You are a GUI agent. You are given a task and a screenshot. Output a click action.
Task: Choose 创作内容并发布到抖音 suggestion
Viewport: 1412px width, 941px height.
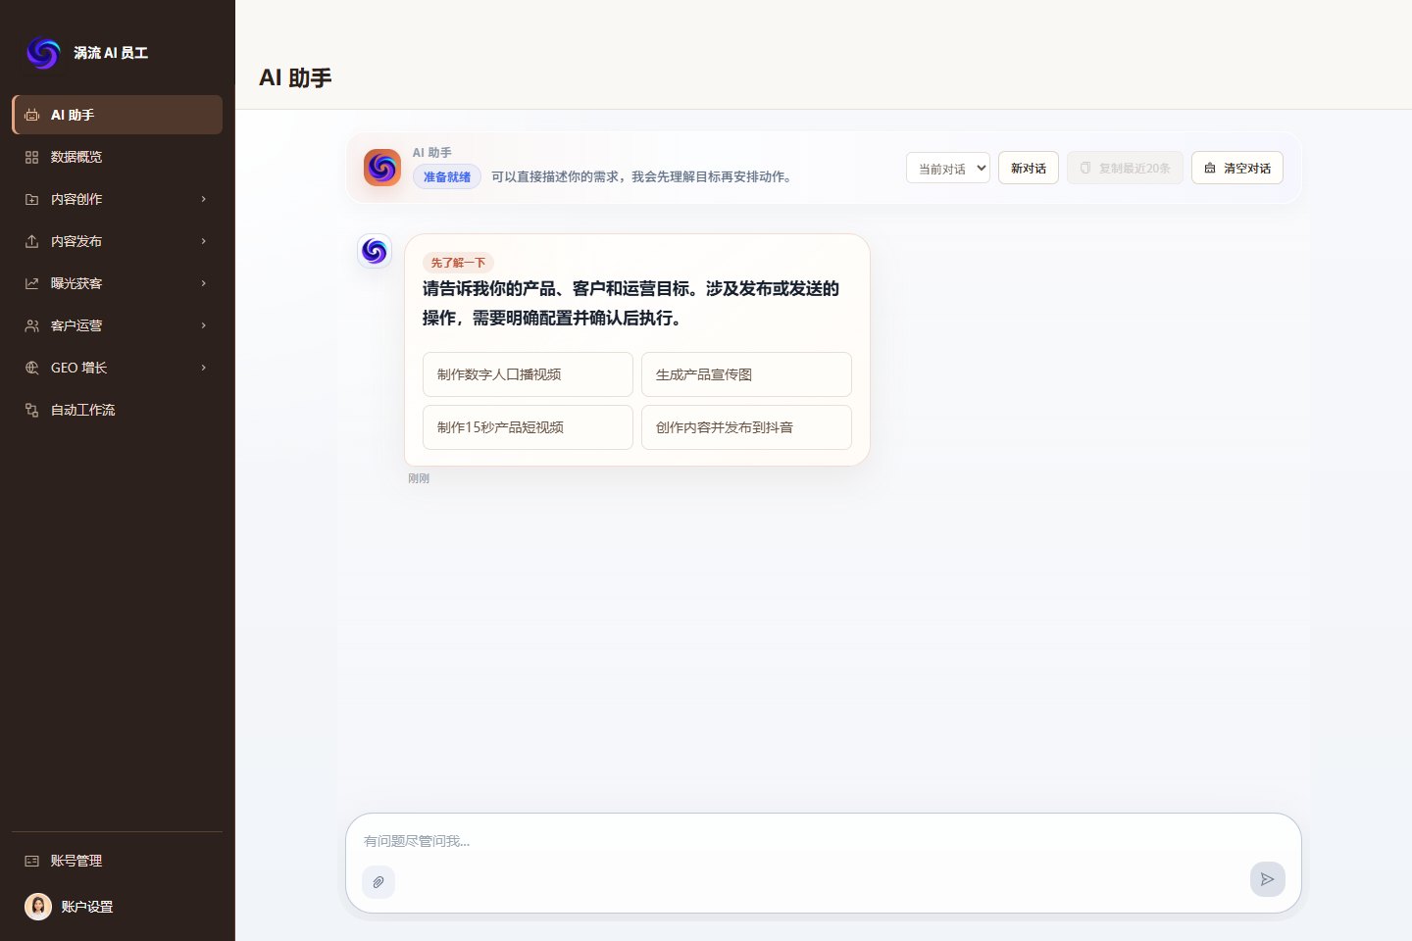tap(746, 427)
